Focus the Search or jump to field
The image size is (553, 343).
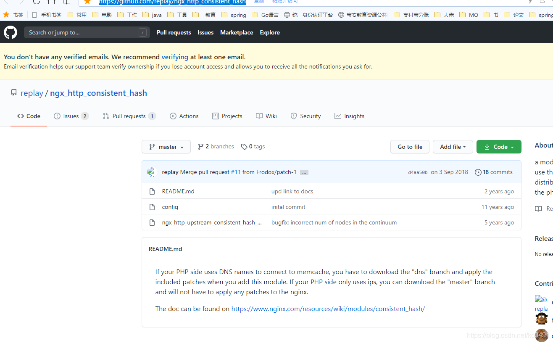click(x=87, y=32)
